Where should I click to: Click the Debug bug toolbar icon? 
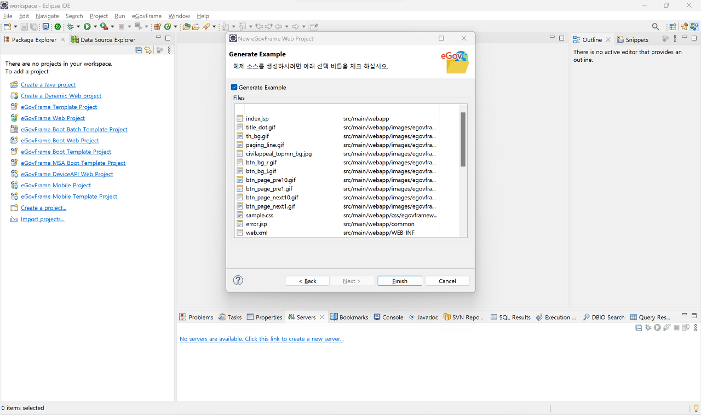(x=70, y=26)
